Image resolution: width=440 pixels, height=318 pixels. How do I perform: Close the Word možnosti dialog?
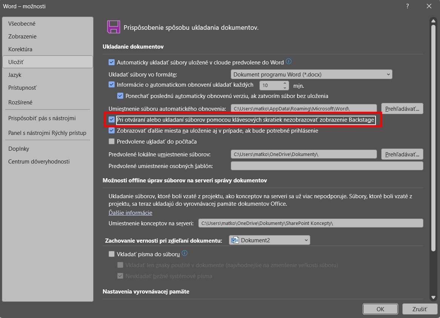click(429, 6)
